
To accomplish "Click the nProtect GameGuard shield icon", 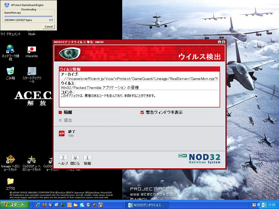I will [7, 5].
